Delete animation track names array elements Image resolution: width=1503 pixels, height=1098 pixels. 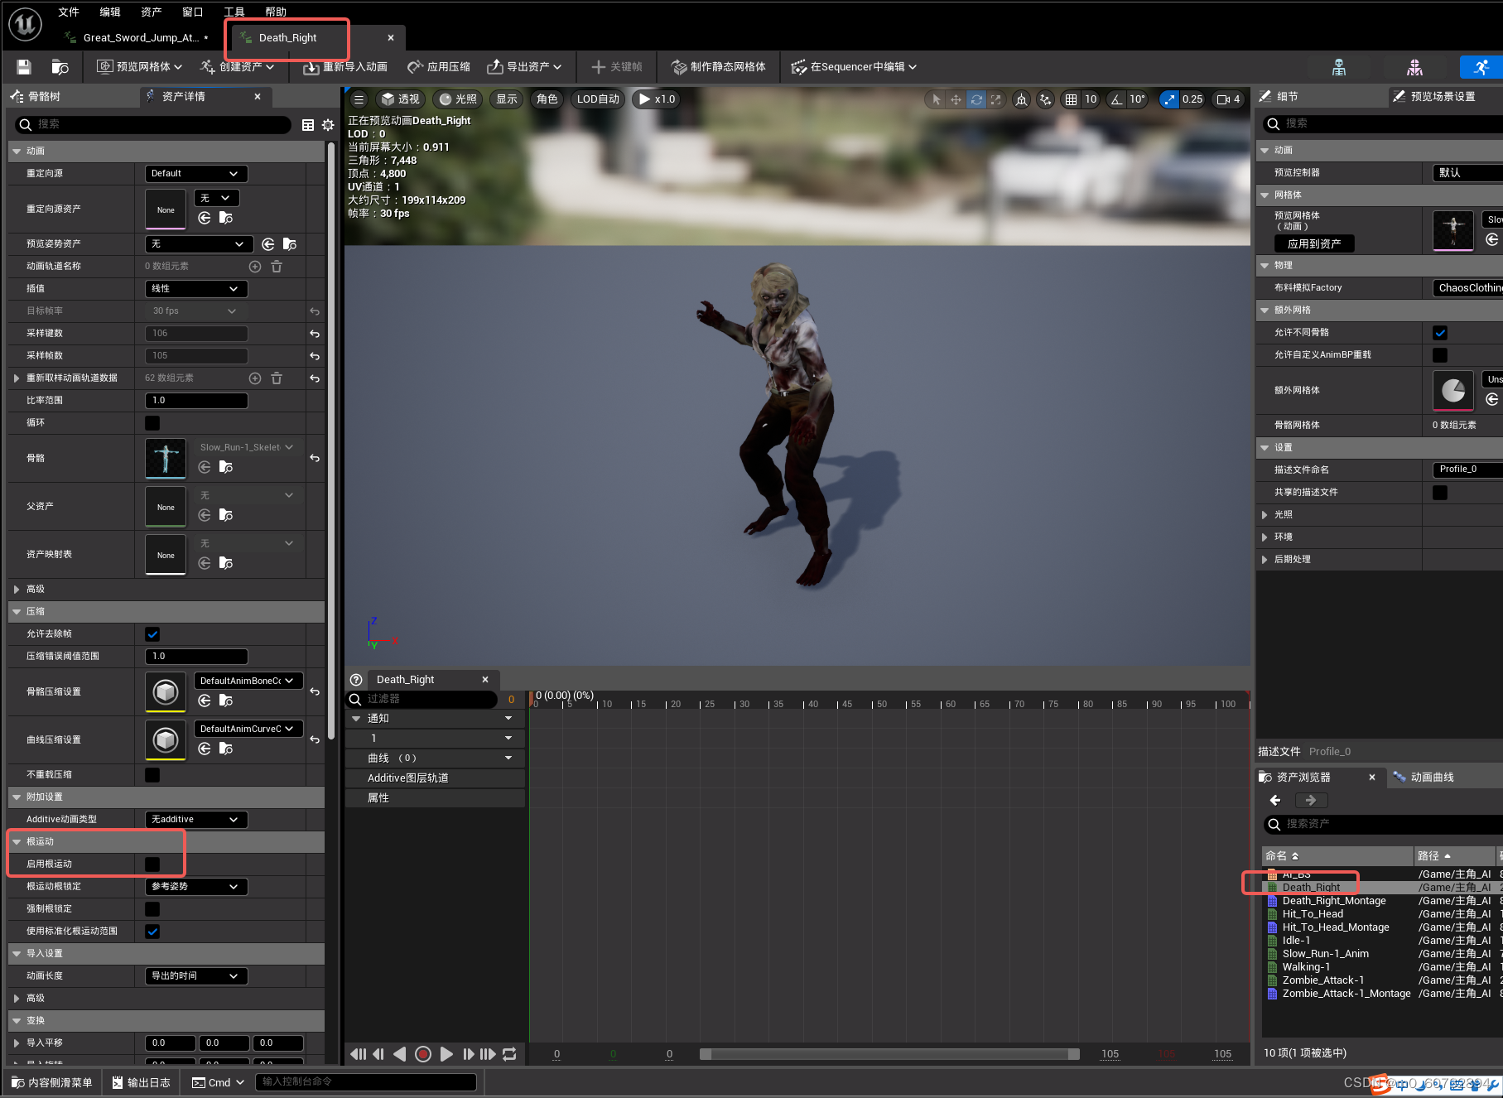click(x=277, y=267)
